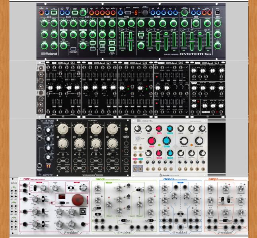Viewport: 257px width, 238px height.
Task: Click the black SELECT encoder on System-1m
Action: 145,13
